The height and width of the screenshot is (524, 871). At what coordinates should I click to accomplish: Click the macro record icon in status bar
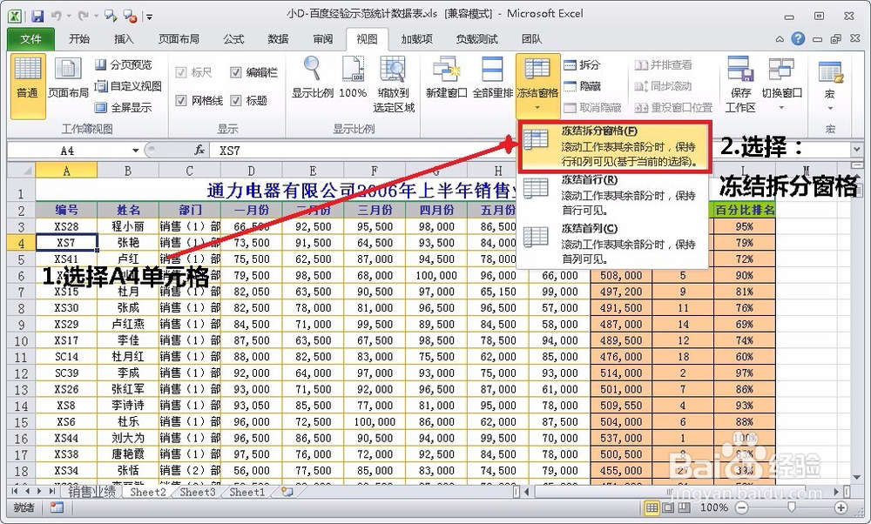point(57,507)
